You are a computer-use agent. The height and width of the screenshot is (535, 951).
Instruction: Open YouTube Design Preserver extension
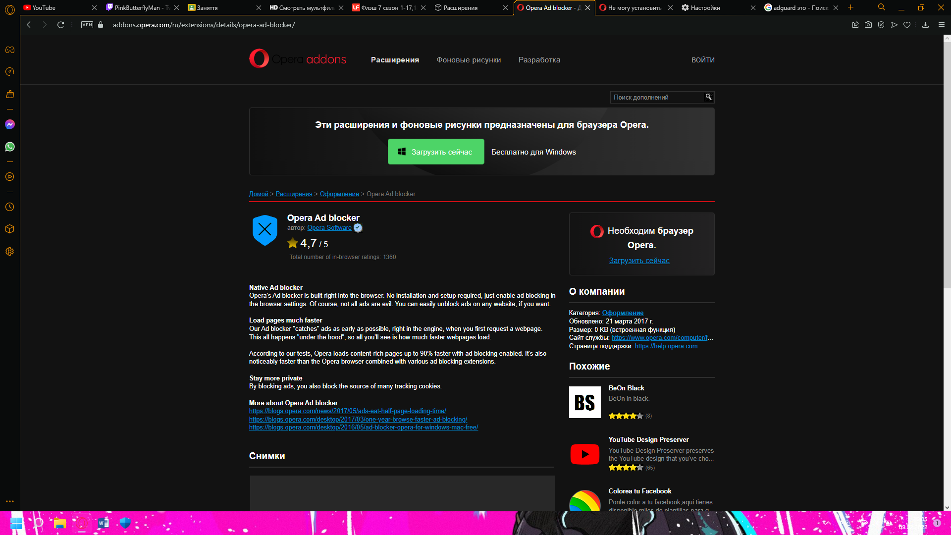[648, 440]
